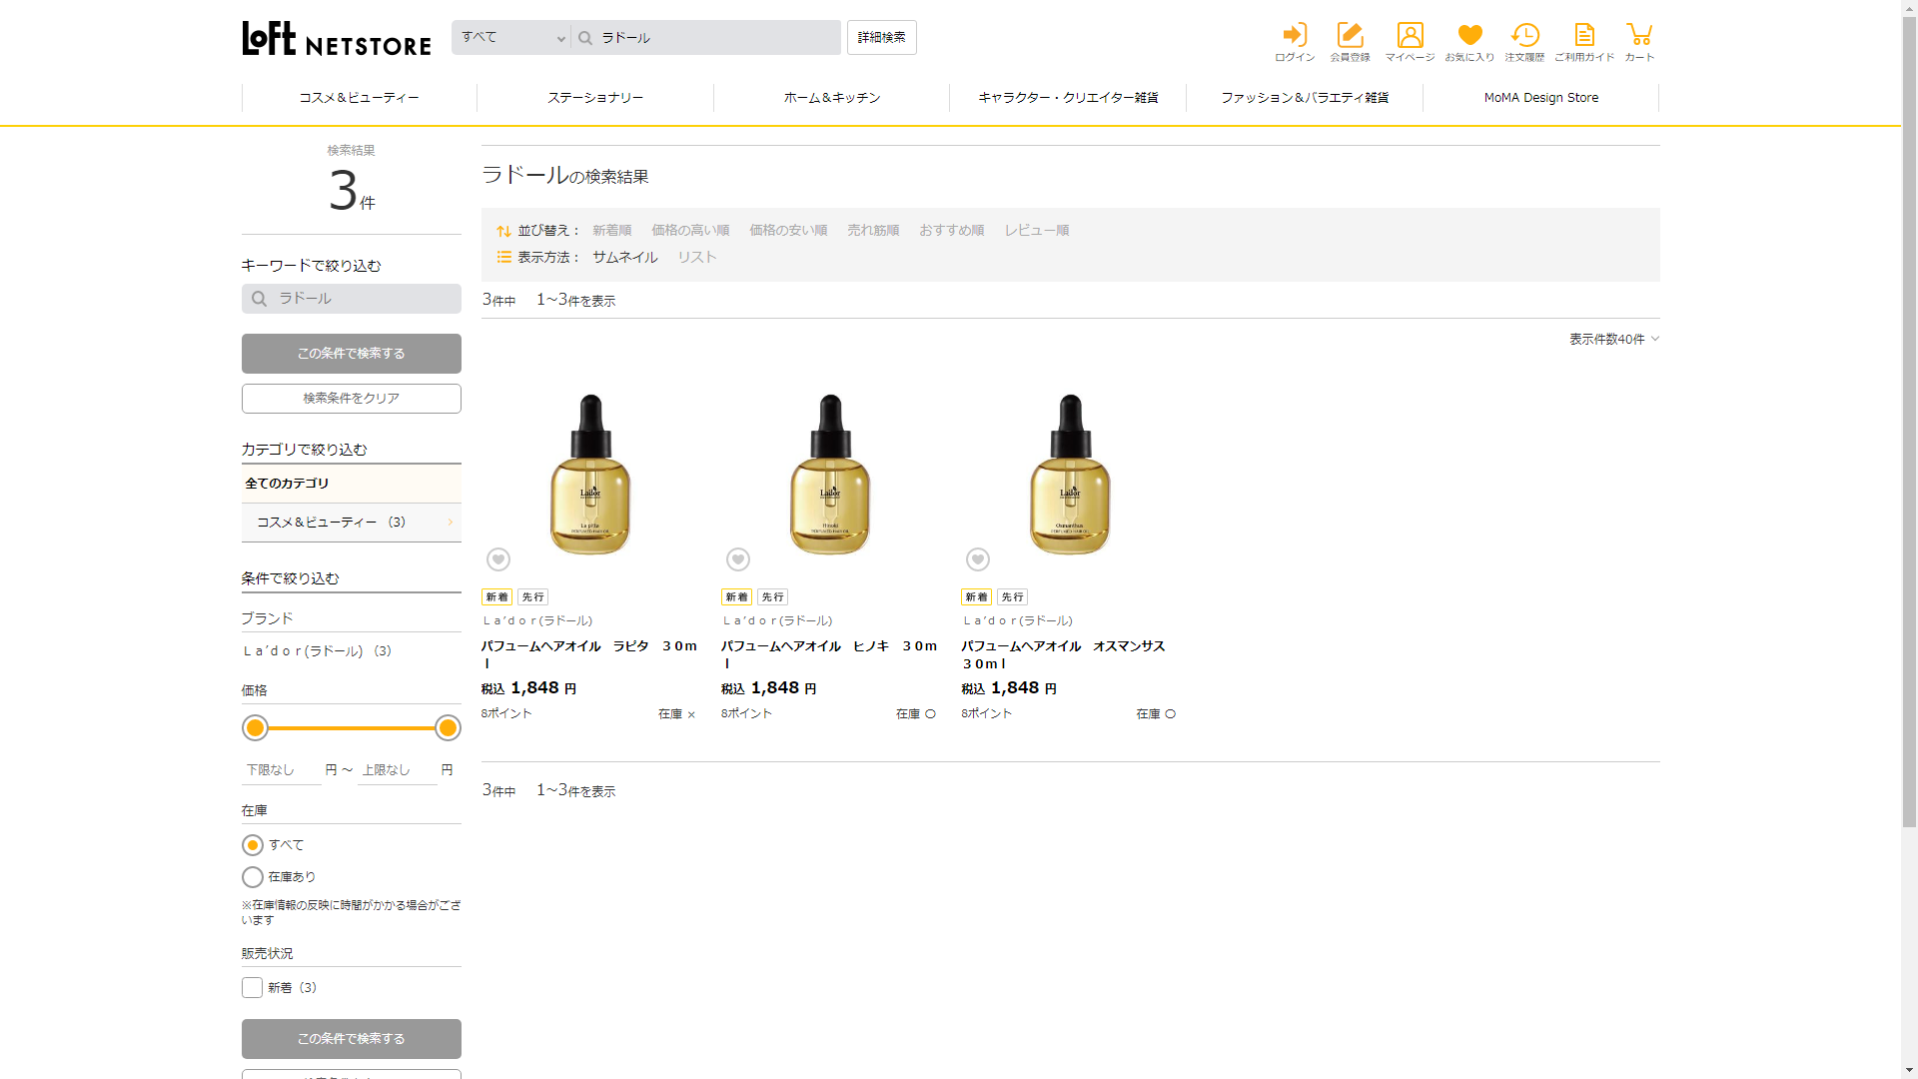Open the すべて search category dropdown

(x=511, y=38)
